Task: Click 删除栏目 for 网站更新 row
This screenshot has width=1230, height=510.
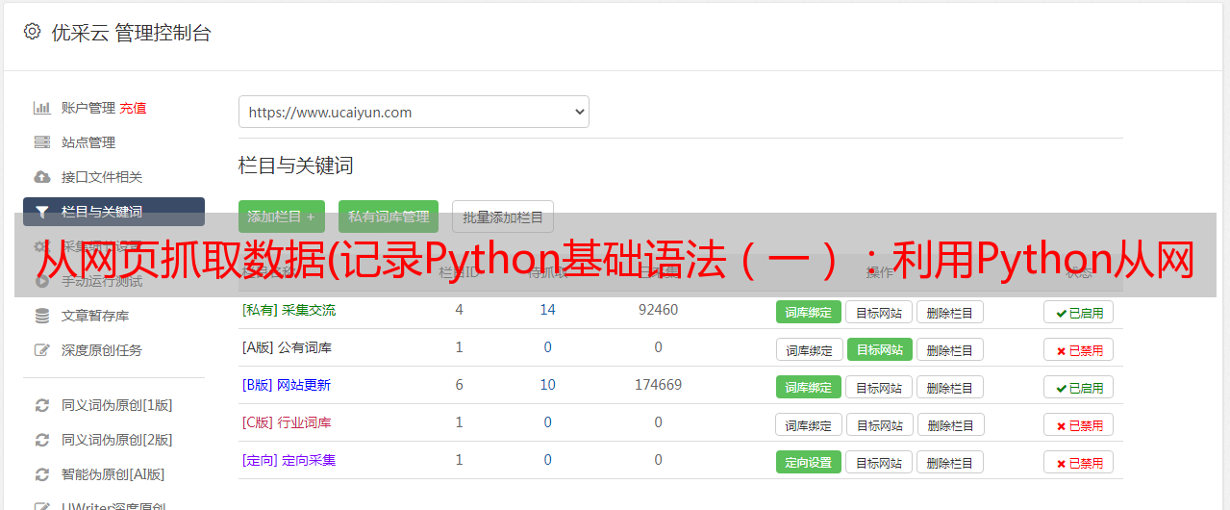Action: pos(950,387)
